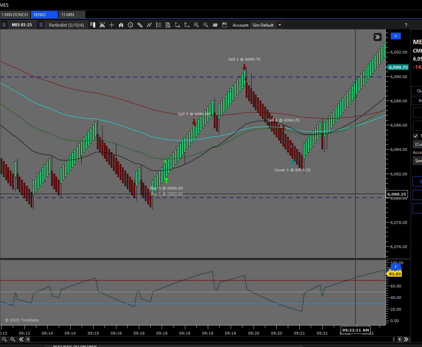422x347 pixels.
Task: Select the RENKO tab
Action: (44, 15)
